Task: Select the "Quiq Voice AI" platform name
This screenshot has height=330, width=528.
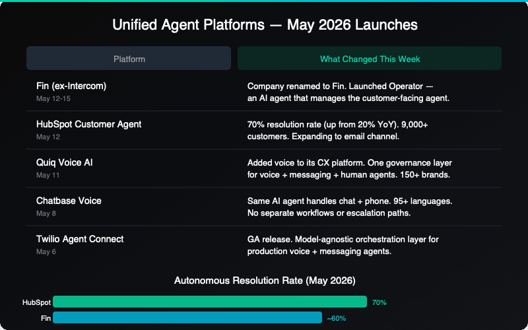Action: [64, 162]
